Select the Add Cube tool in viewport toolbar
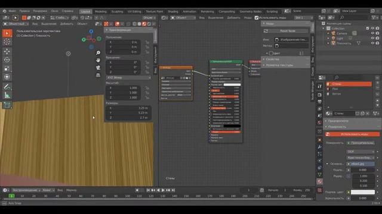Viewport: 382px width, 214px height. (x=7, y=105)
